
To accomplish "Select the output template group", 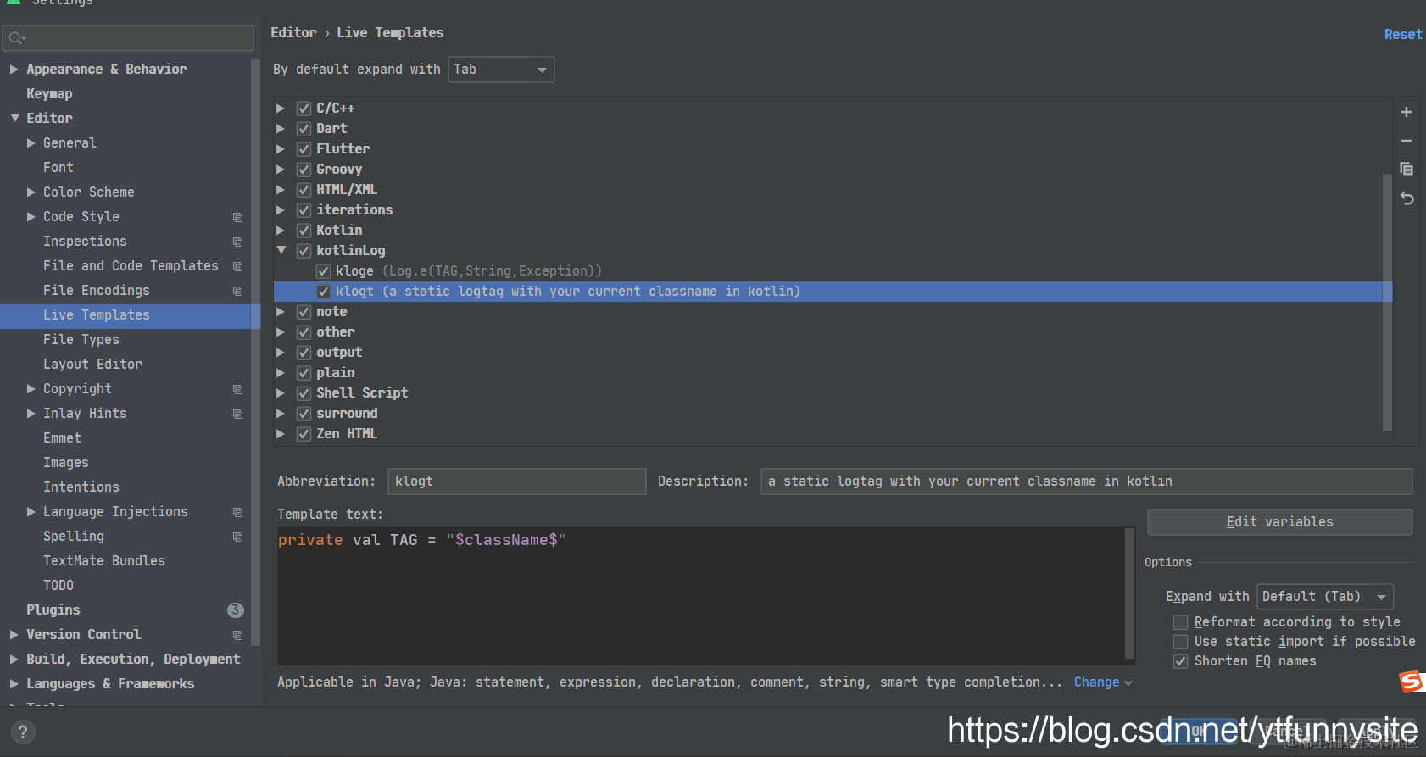I will [339, 353].
